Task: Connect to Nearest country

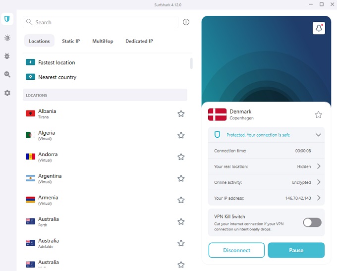Action: point(105,77)
